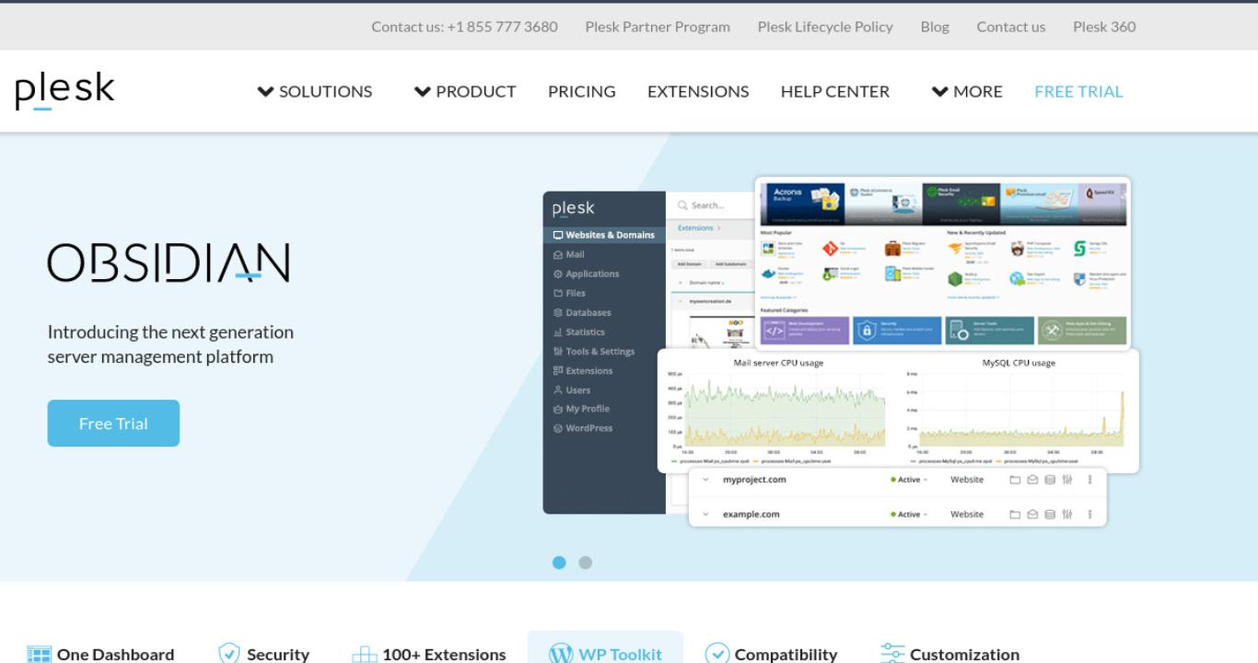Image resolution: width=1258 pixels, height=663 pixels.
Task: Expand the Product dropdown menu
Action: pyautogui.click(x=465, y=91)
